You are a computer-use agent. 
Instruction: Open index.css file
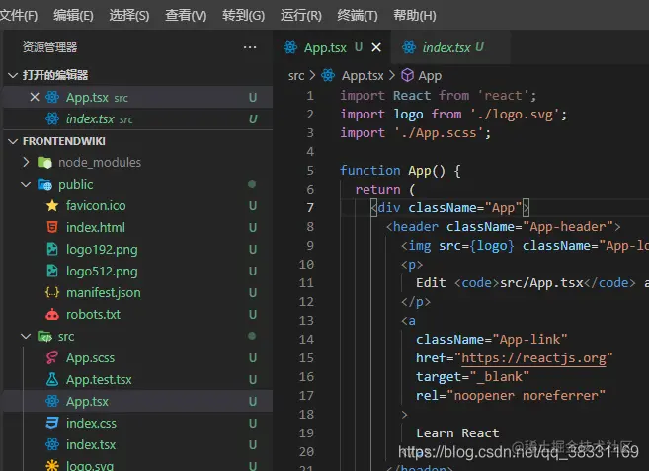[x=91, y=423]
